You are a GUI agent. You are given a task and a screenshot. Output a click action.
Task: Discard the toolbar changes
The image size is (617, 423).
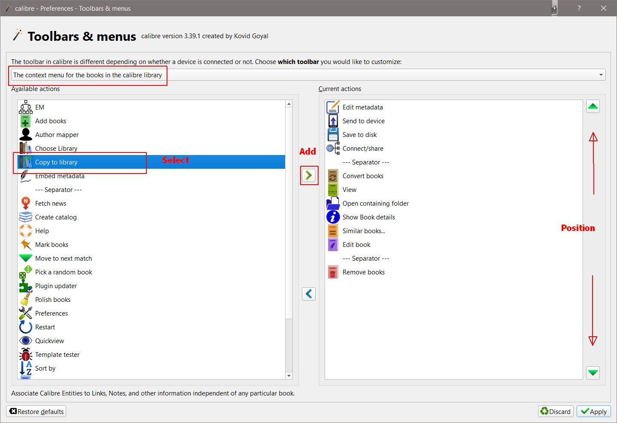tap(556, 411)
